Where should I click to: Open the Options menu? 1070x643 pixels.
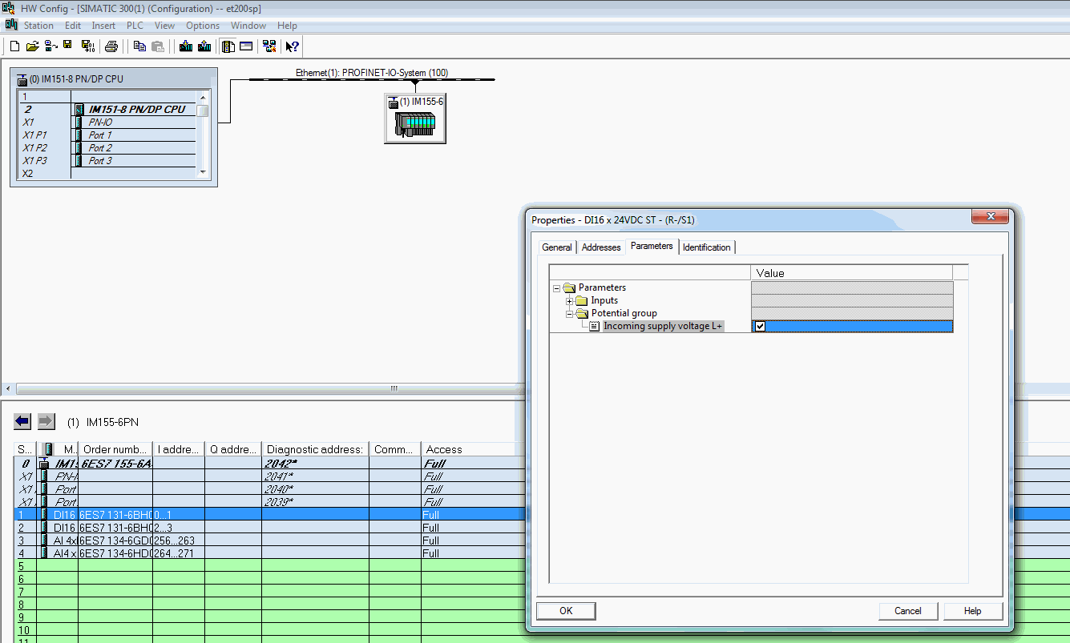(x=203, y=26)
